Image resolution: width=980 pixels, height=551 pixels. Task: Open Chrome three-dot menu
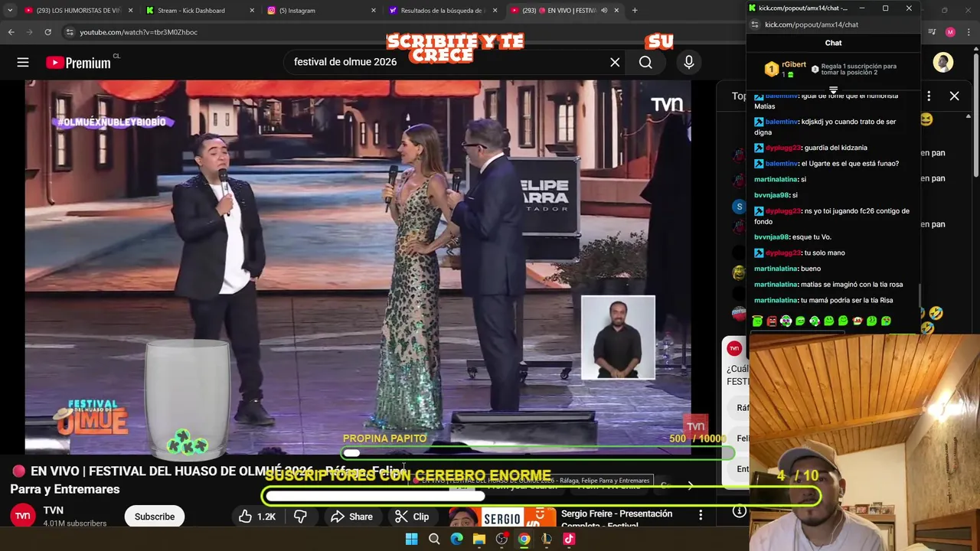(969, 32)
